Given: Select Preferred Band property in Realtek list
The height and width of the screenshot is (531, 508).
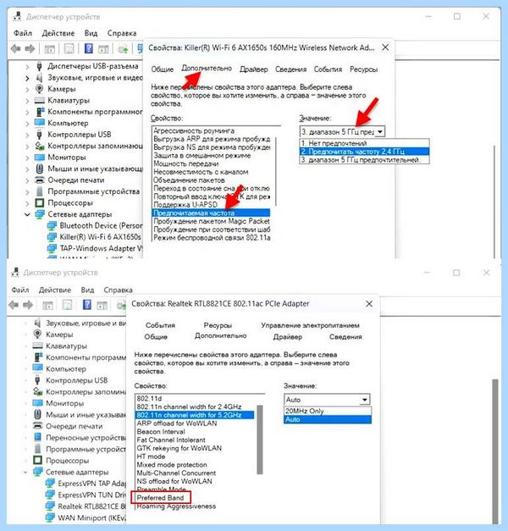Looking at the screenshot, I should coord(161,498).
